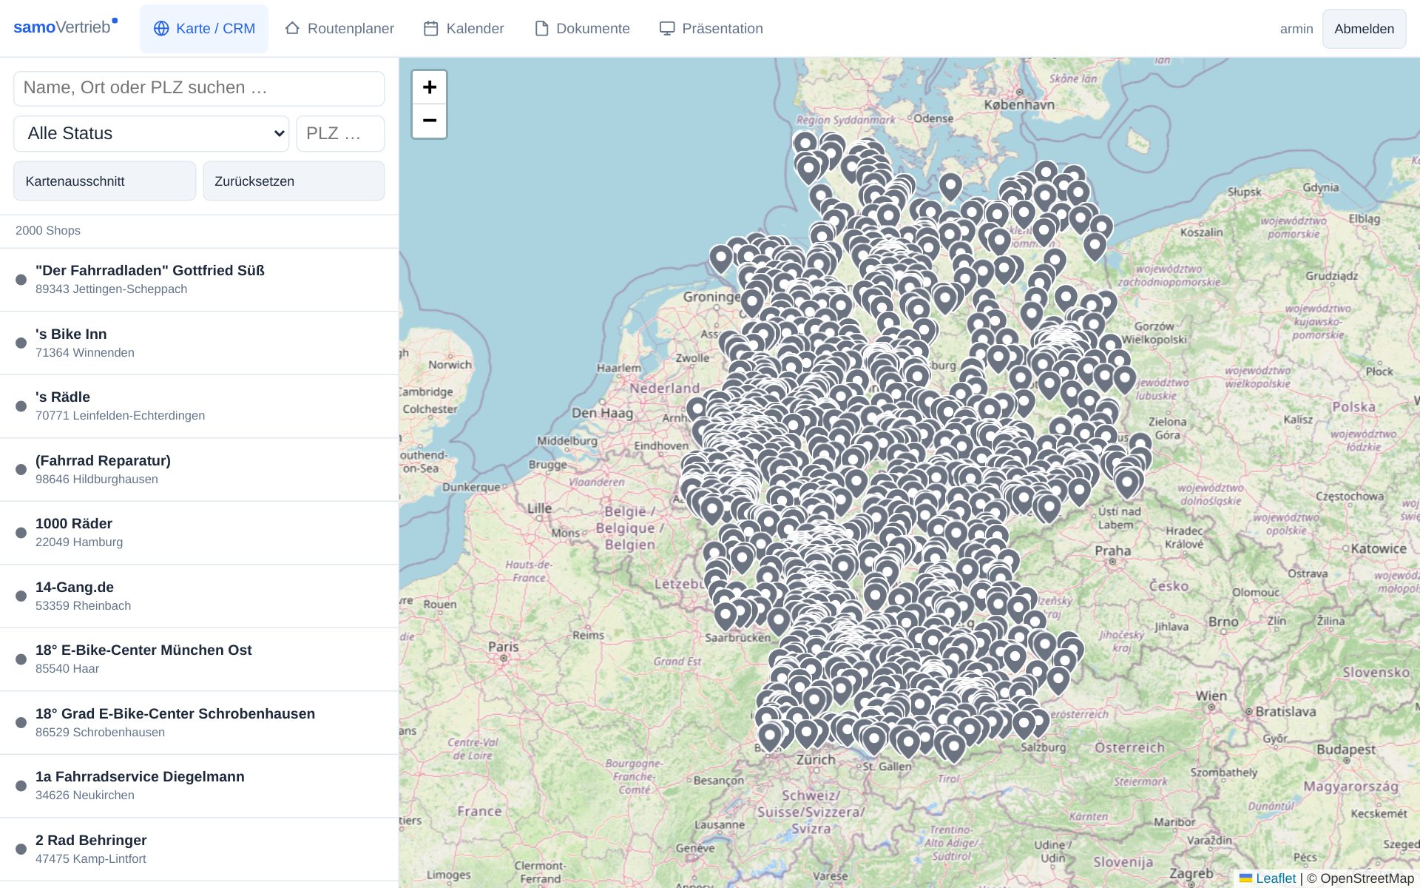Screen dimensions: 1420x888
Task: Select 1a Fahrradservice Diegelmann entry
Action: point(199,786)
